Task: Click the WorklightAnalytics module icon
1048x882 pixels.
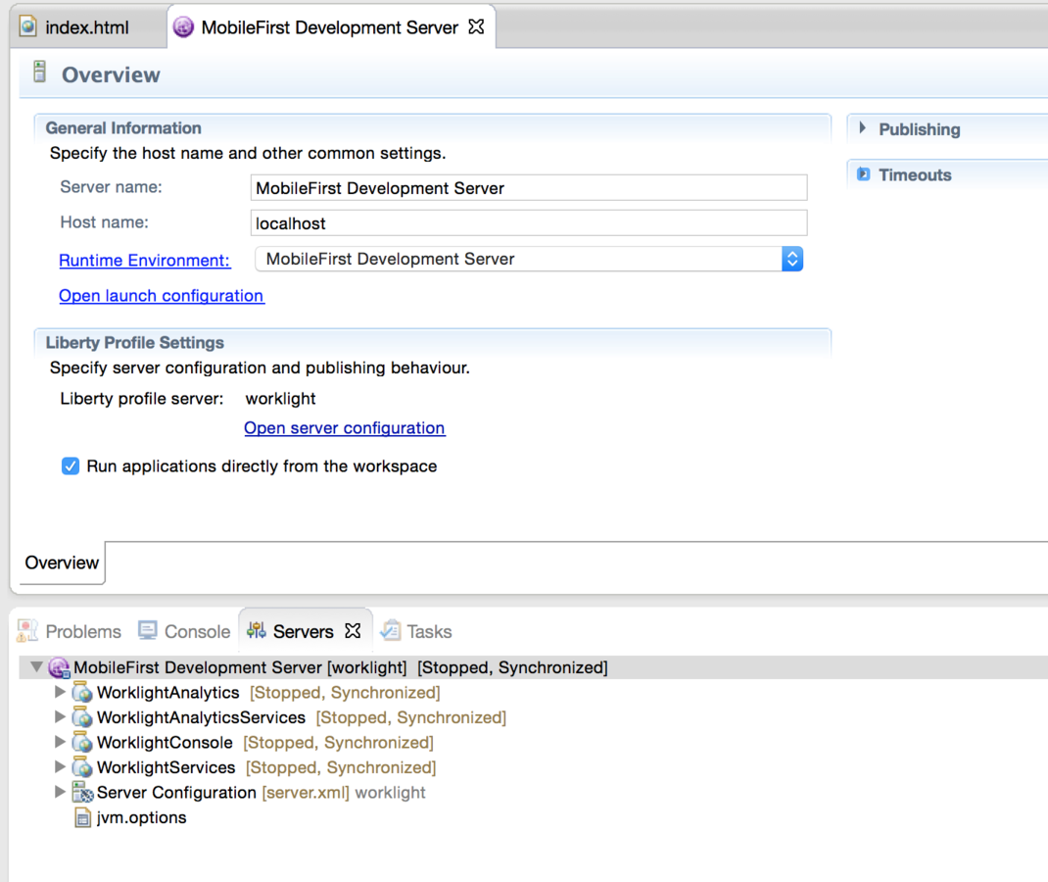Action: [x=81, y=692]
